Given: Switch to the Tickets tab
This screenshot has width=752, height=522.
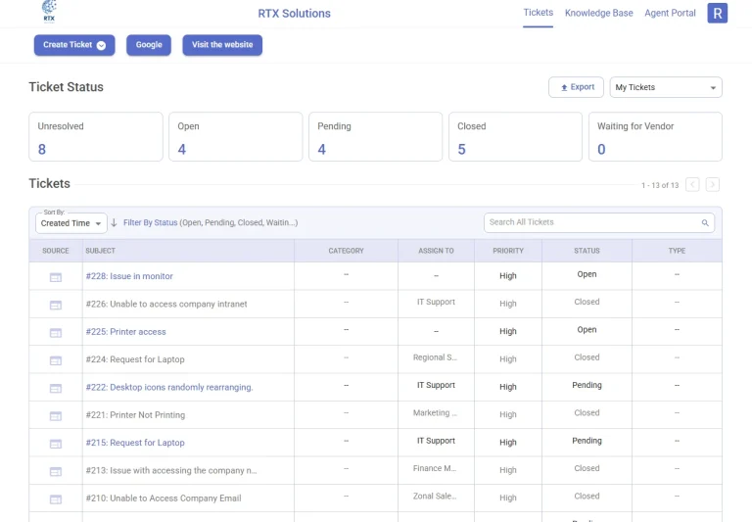Looking at the screenshot, I should pyautogui.click(x=538, y=13).
